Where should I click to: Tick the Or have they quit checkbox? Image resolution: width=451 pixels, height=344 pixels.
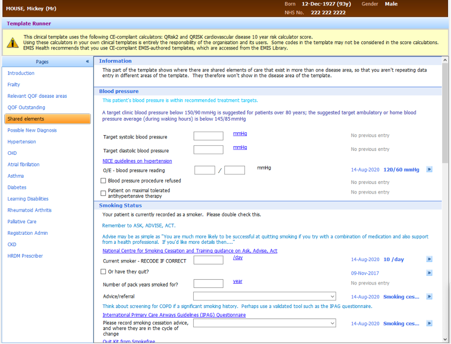tap(103, 271)
